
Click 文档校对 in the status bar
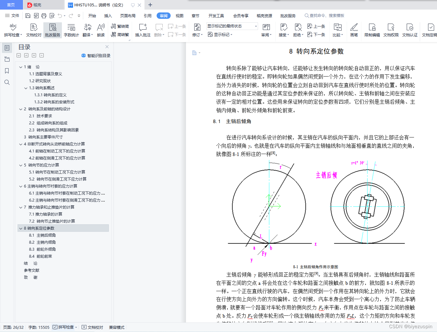click(x=93, y=327)
